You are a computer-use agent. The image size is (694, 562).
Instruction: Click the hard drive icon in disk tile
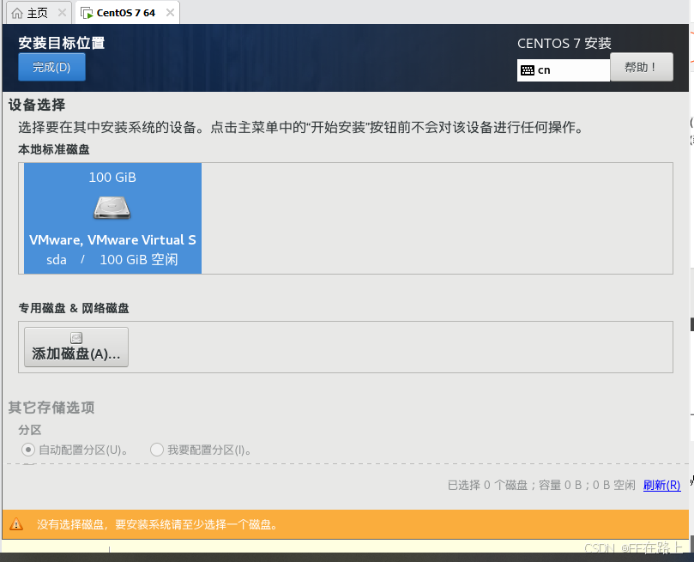112,208
